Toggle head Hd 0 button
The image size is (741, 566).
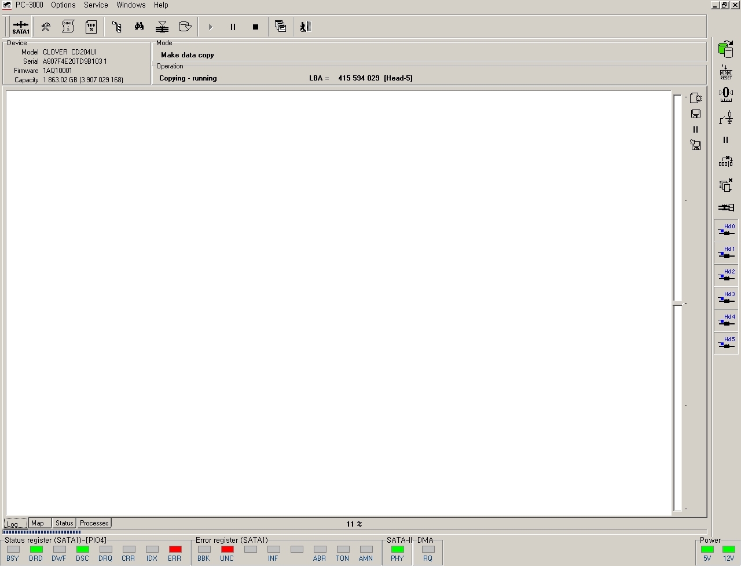tap(726, 230)
